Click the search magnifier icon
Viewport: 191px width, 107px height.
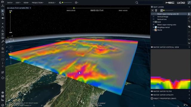tap(137, 3)
